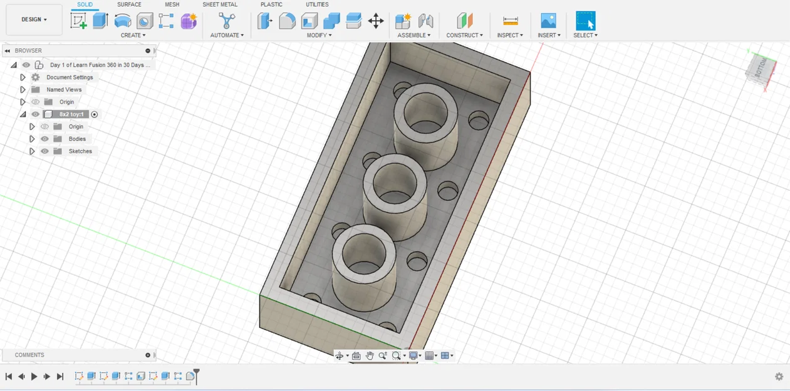
Task: Select the Create Sketch tool
Action: (78, 21)
